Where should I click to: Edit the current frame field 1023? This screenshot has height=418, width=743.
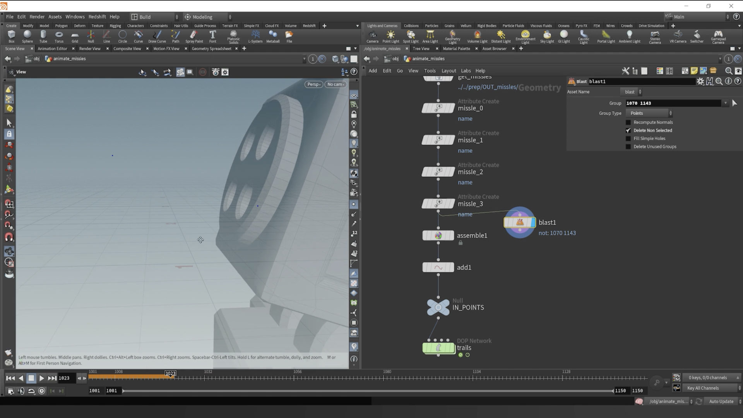pyautogui.click(x=66, y=378)
